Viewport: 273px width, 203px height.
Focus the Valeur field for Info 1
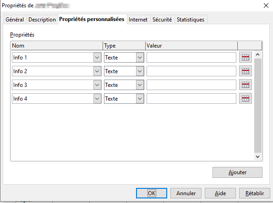191,57
